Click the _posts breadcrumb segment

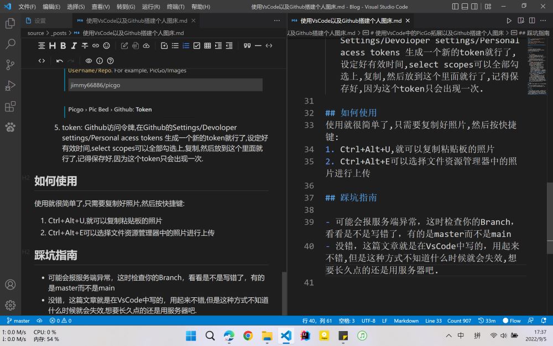tap(59, 33)
